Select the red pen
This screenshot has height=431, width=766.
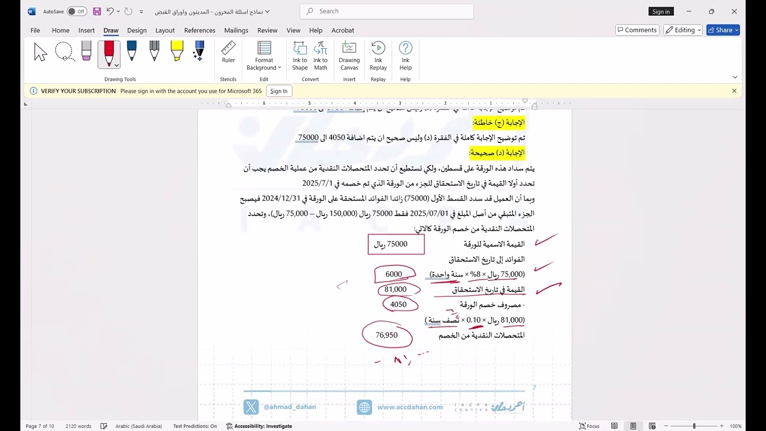tap(109, 53)
